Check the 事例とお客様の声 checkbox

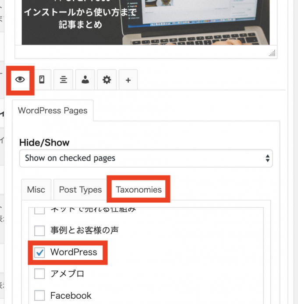pos(39,231)
